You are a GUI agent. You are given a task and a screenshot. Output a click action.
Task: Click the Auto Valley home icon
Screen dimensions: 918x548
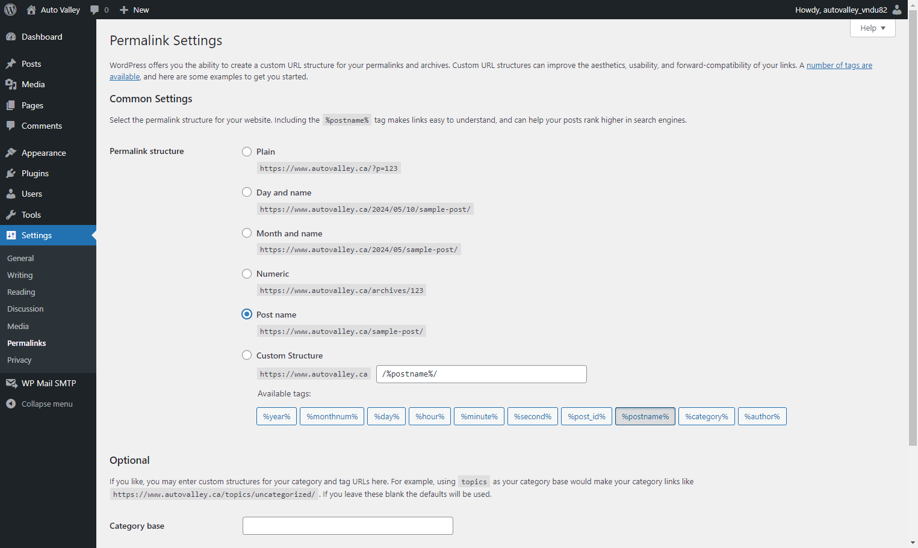pos(31,10)
